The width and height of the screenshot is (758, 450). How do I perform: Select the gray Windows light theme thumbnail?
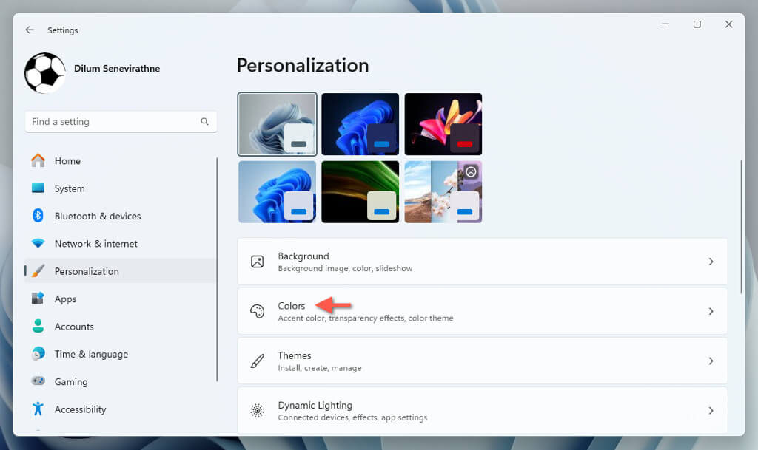[x=277, y=124]
